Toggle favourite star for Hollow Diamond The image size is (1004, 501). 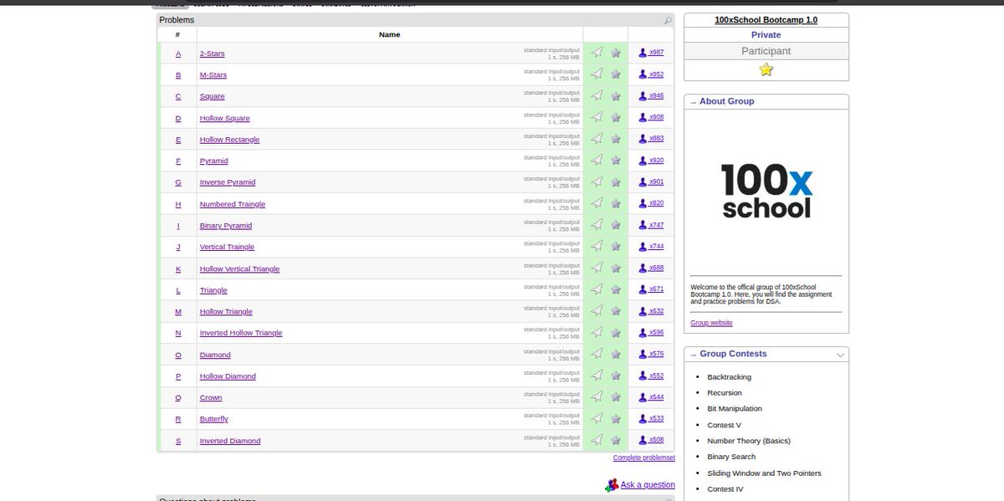pyautogui.click(x=616, y=376)
